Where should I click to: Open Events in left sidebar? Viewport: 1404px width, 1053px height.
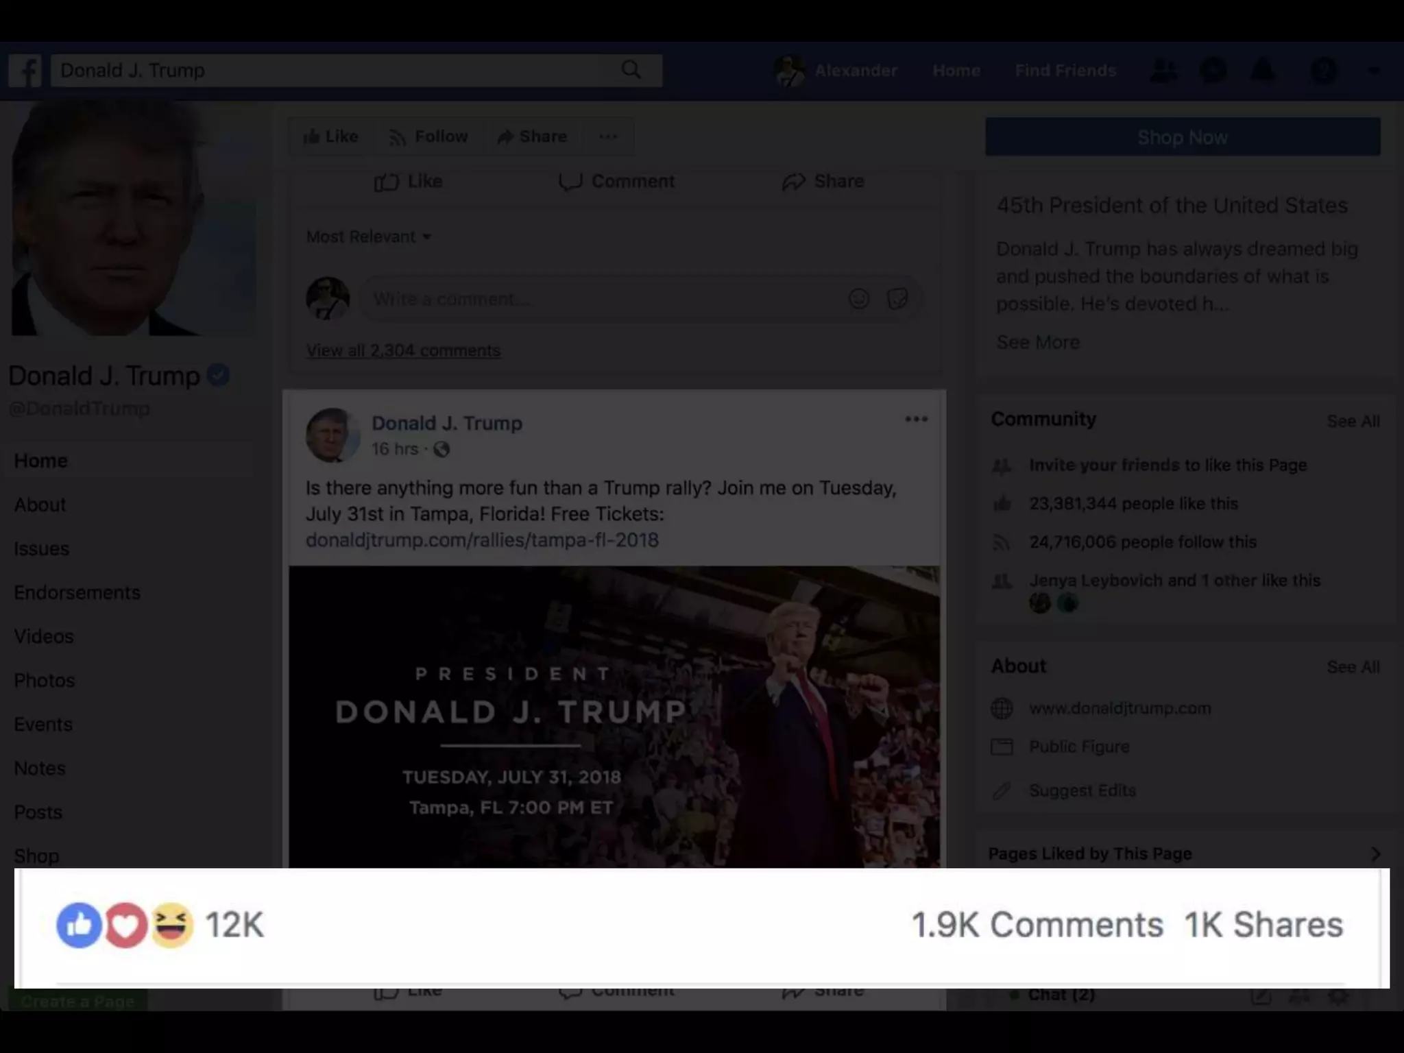(x=43, y=724)
